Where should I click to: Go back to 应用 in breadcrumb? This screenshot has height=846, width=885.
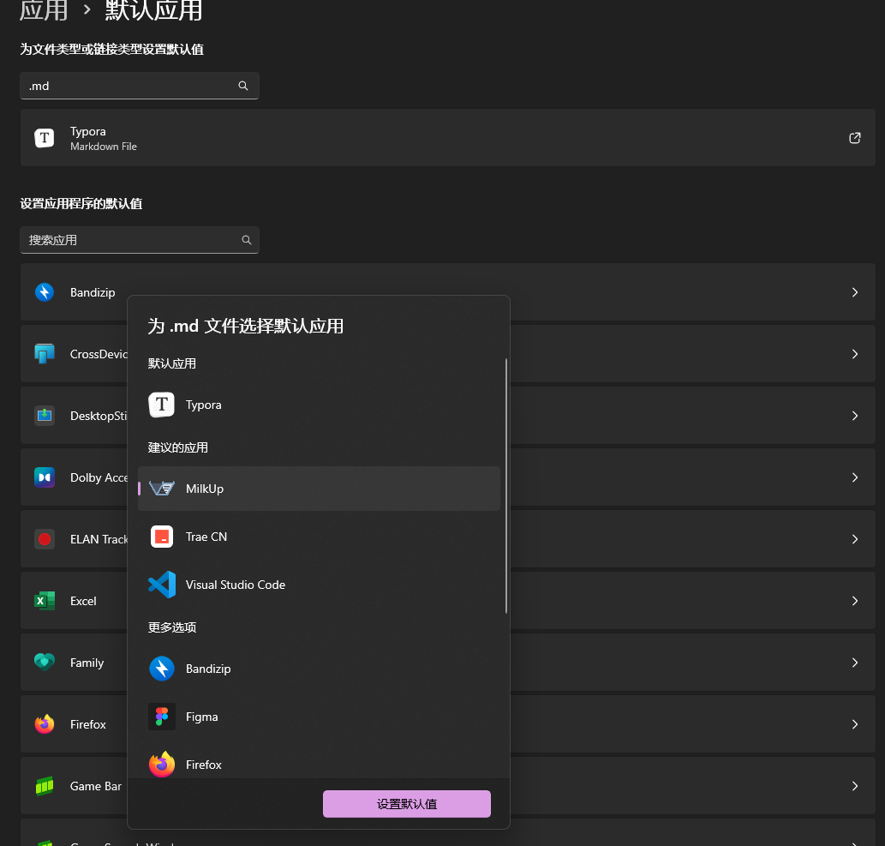(x=44, y=10)
